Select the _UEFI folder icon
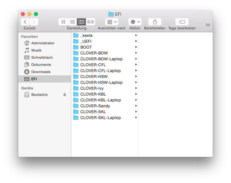The width and height of the screenshot is (231, 183). pos(76,41)
